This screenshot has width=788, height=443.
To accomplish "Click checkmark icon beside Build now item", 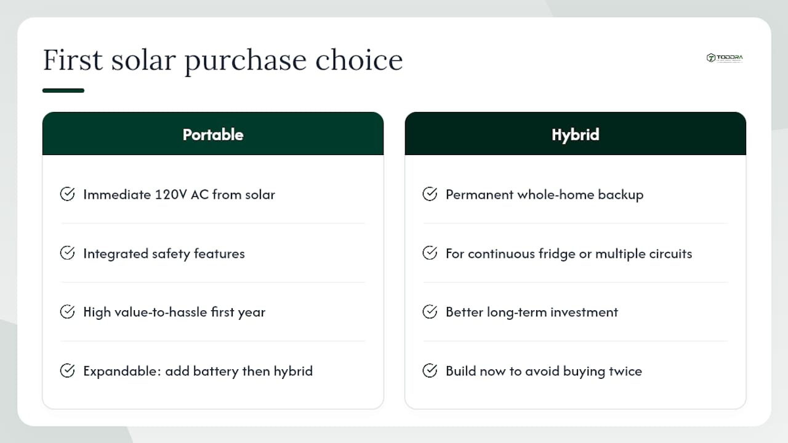I will tap(430, 371).
